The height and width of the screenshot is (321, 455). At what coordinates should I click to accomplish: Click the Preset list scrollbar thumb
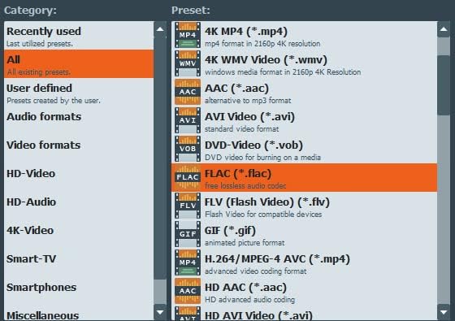point(444,85)
